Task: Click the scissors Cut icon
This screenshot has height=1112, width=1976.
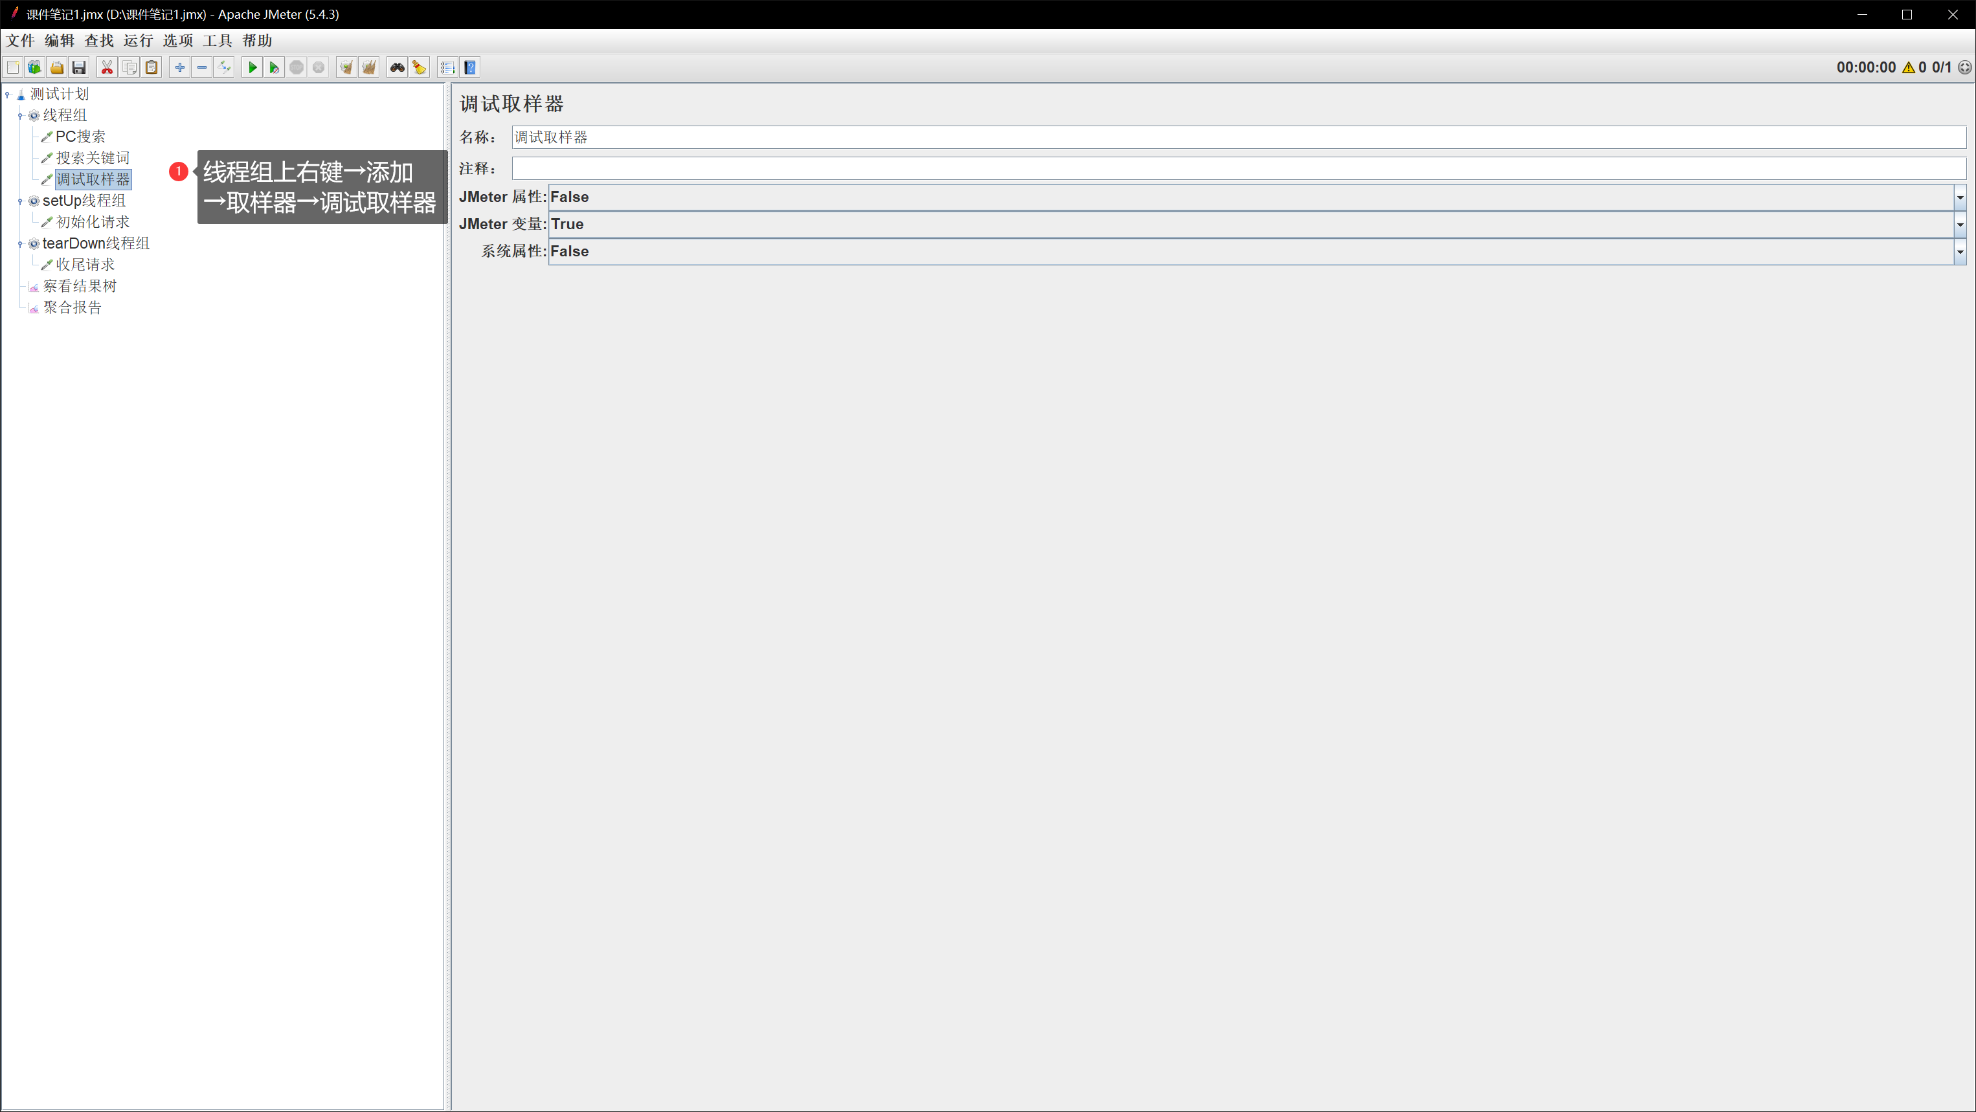Action: tap(107, 67)
